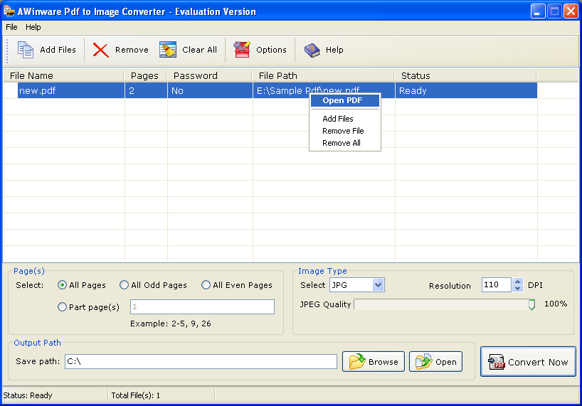Minimize the converter window
The image size is (582, 406).
pos(538,11)
